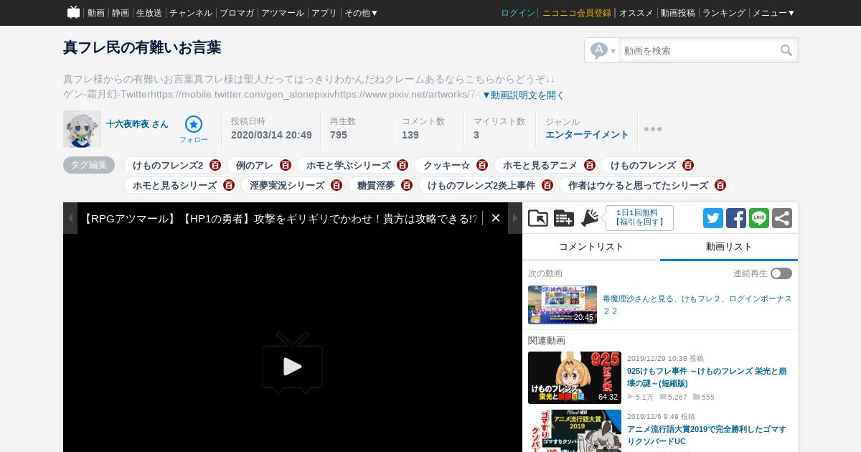Viewport: 861px width, 452px height.
Task: Open クッキー☆ tag
Action: [446, 165]
